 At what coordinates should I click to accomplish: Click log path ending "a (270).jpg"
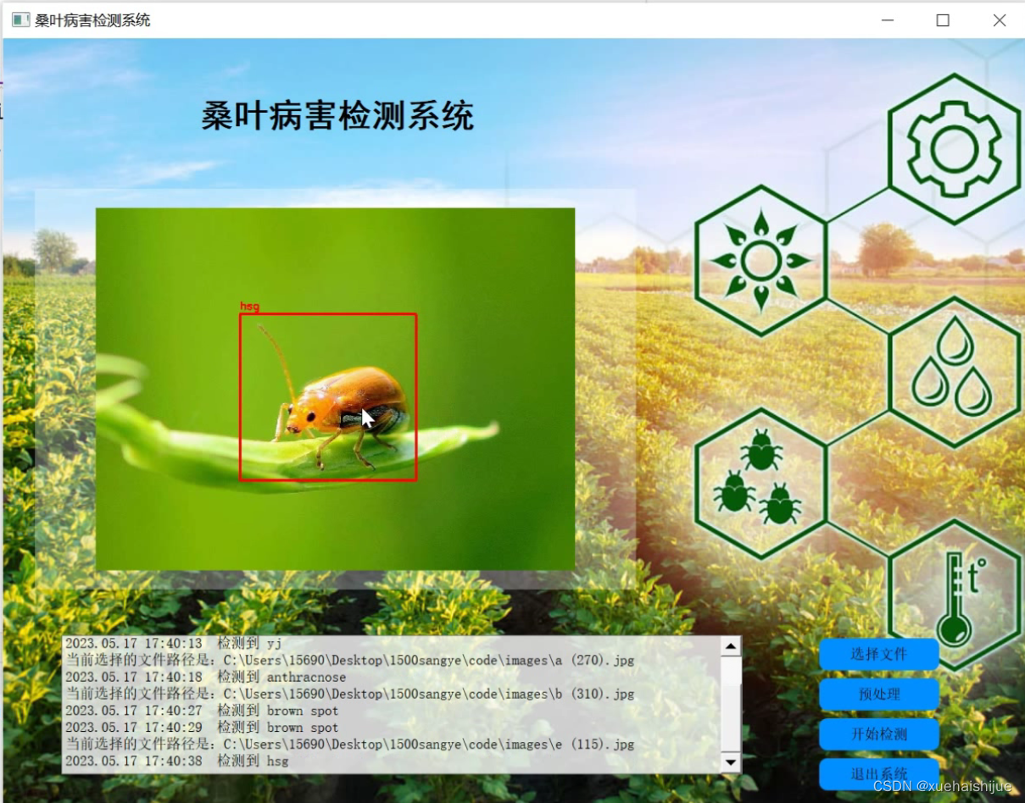click(x=350, y=660)
